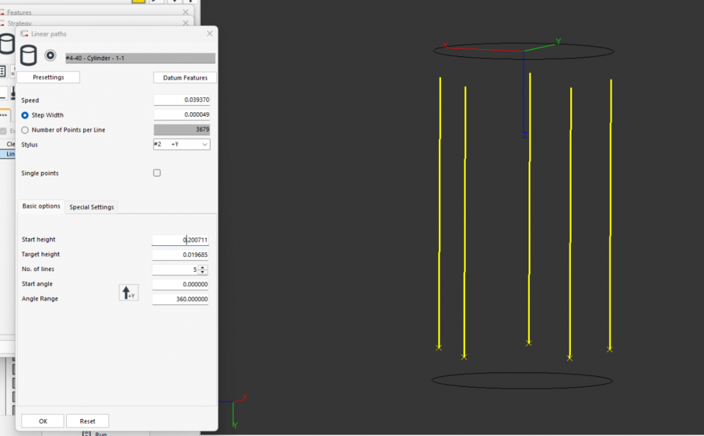Viewport: 704px width, 436px height.
Task: Click the feature name field '#4-40 - Cylinder - 1-1'
Action: tap(140, 58)
